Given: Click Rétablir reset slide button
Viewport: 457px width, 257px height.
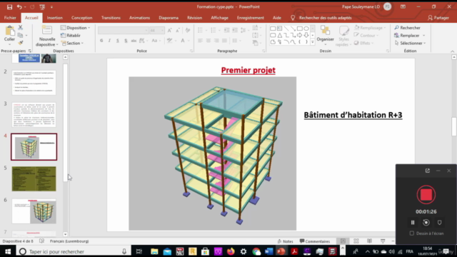Looking at the screenshot, I should click(x=71, y=35).
